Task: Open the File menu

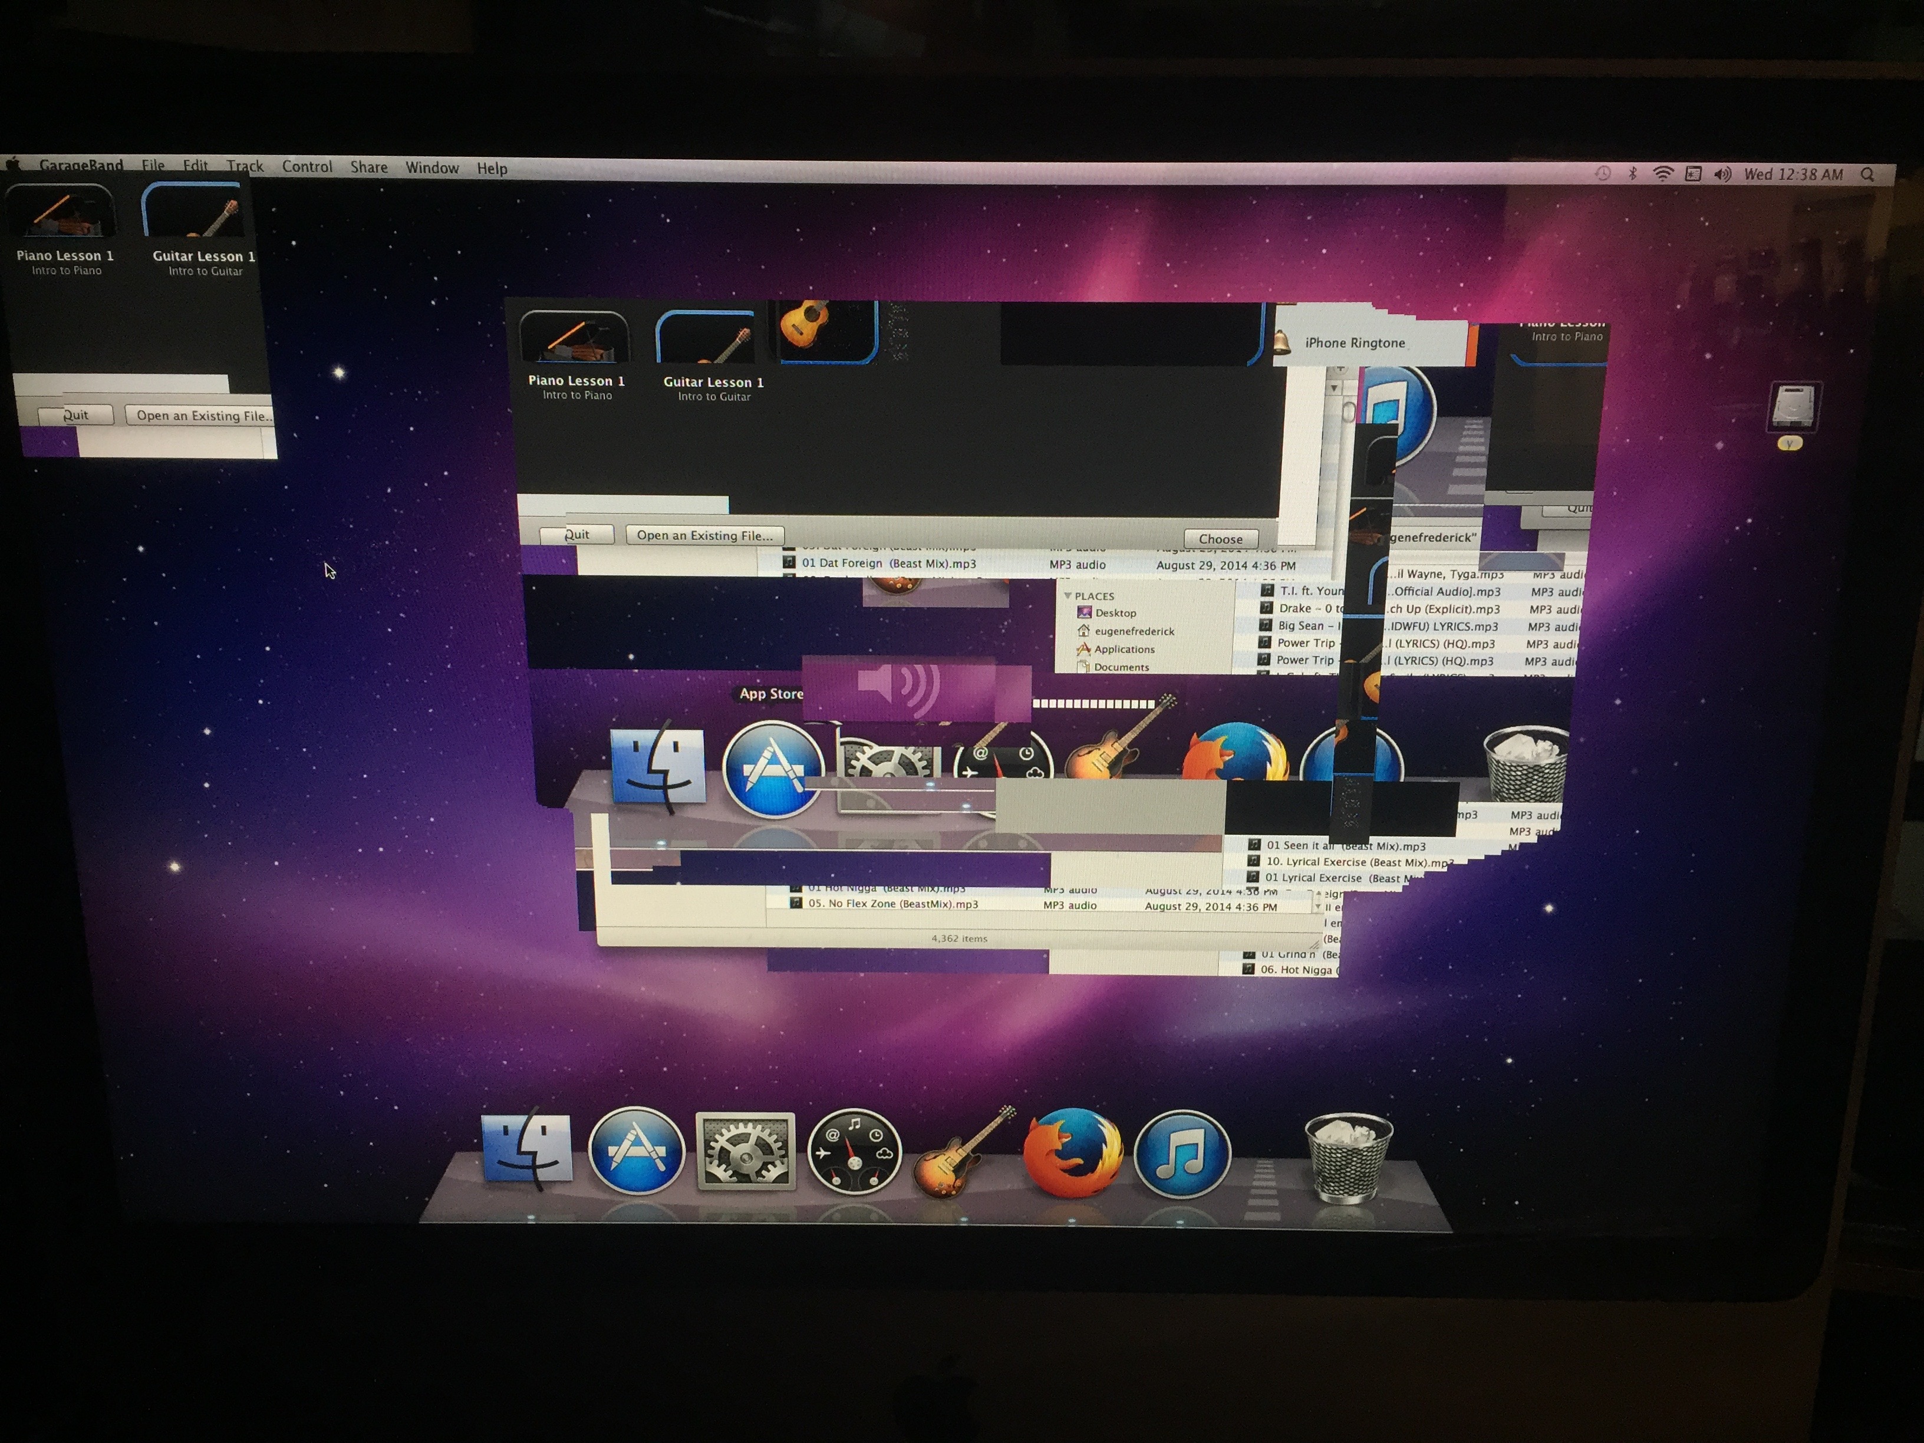Action: tap(153, 165)
